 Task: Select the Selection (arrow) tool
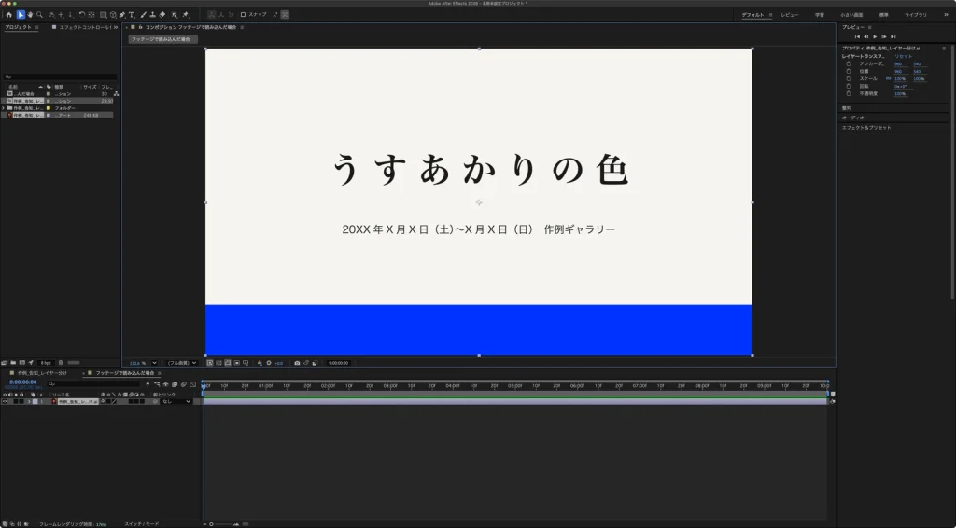pos(21,15)
